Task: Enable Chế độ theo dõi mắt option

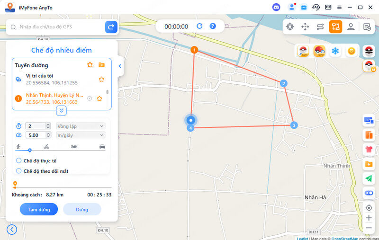Action: [x=42, y=171]
